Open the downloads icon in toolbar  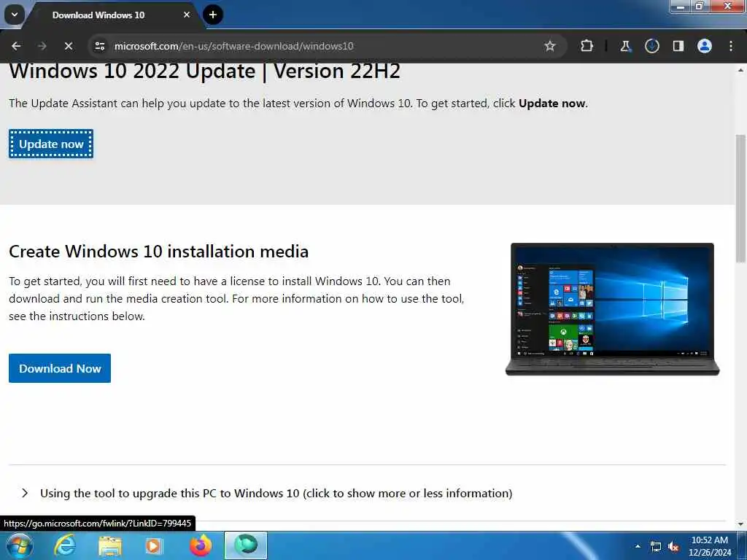coord(651,46)
